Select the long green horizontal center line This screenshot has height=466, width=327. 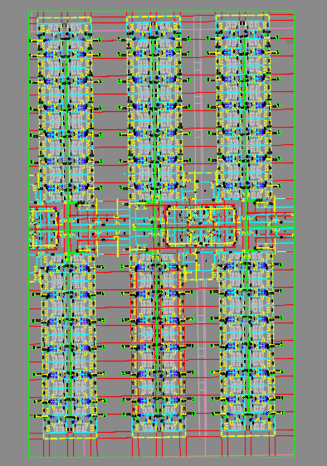pyautogui.click(x=161, y=229)
